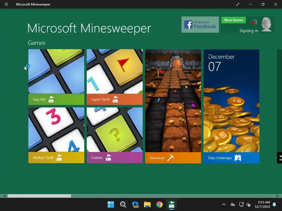Click the Minesweeper taskbar icon
Viewport: 282px width, 211px height.
point(172,204)
